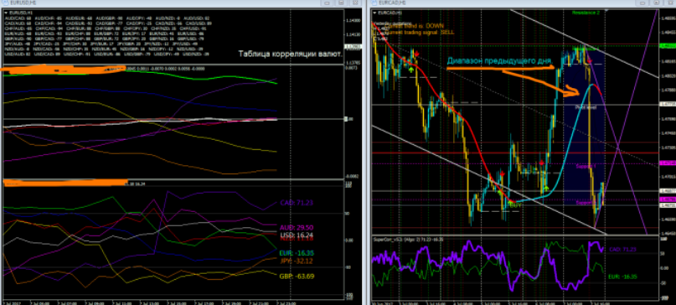This screenshot has height=305, width=676.
Task: Select the 'Таблица корреляции валют.' text label
Action: [290, 54]
